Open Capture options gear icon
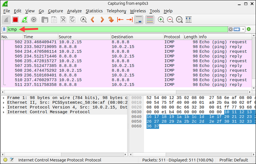 (x=34, y=20)
